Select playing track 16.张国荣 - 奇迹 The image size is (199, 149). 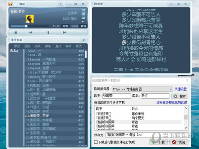[x=55, y=116]
